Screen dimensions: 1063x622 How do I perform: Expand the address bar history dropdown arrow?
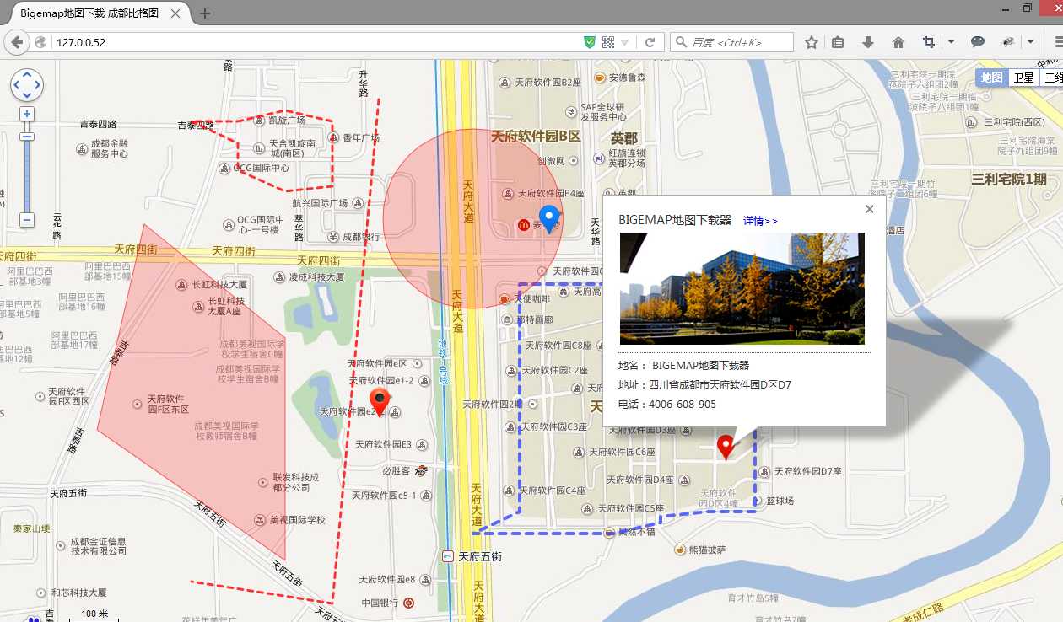625,42
